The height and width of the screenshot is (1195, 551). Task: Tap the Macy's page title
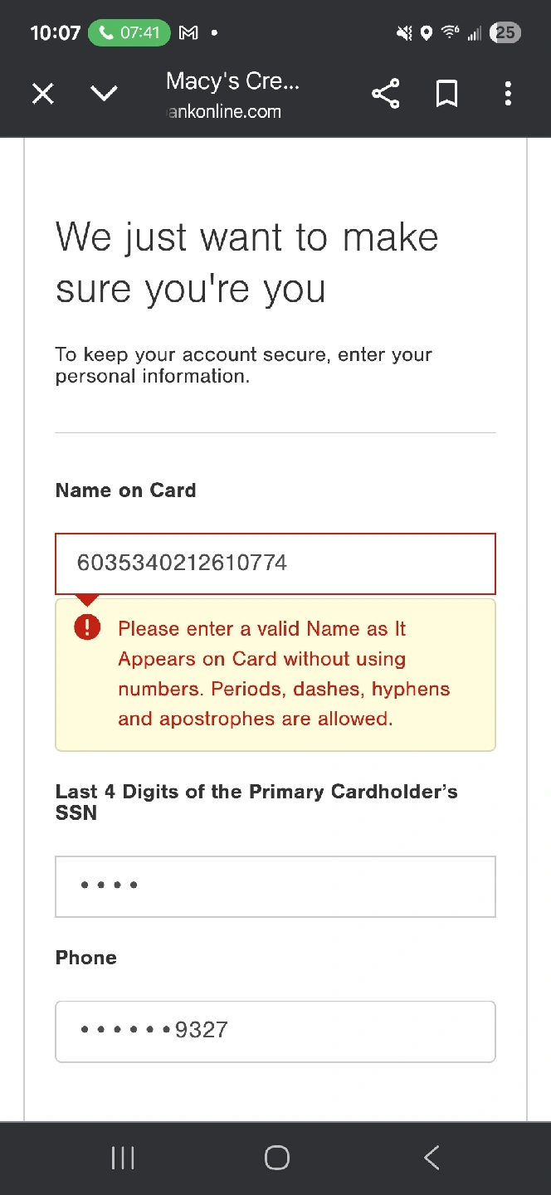point(232,81)
